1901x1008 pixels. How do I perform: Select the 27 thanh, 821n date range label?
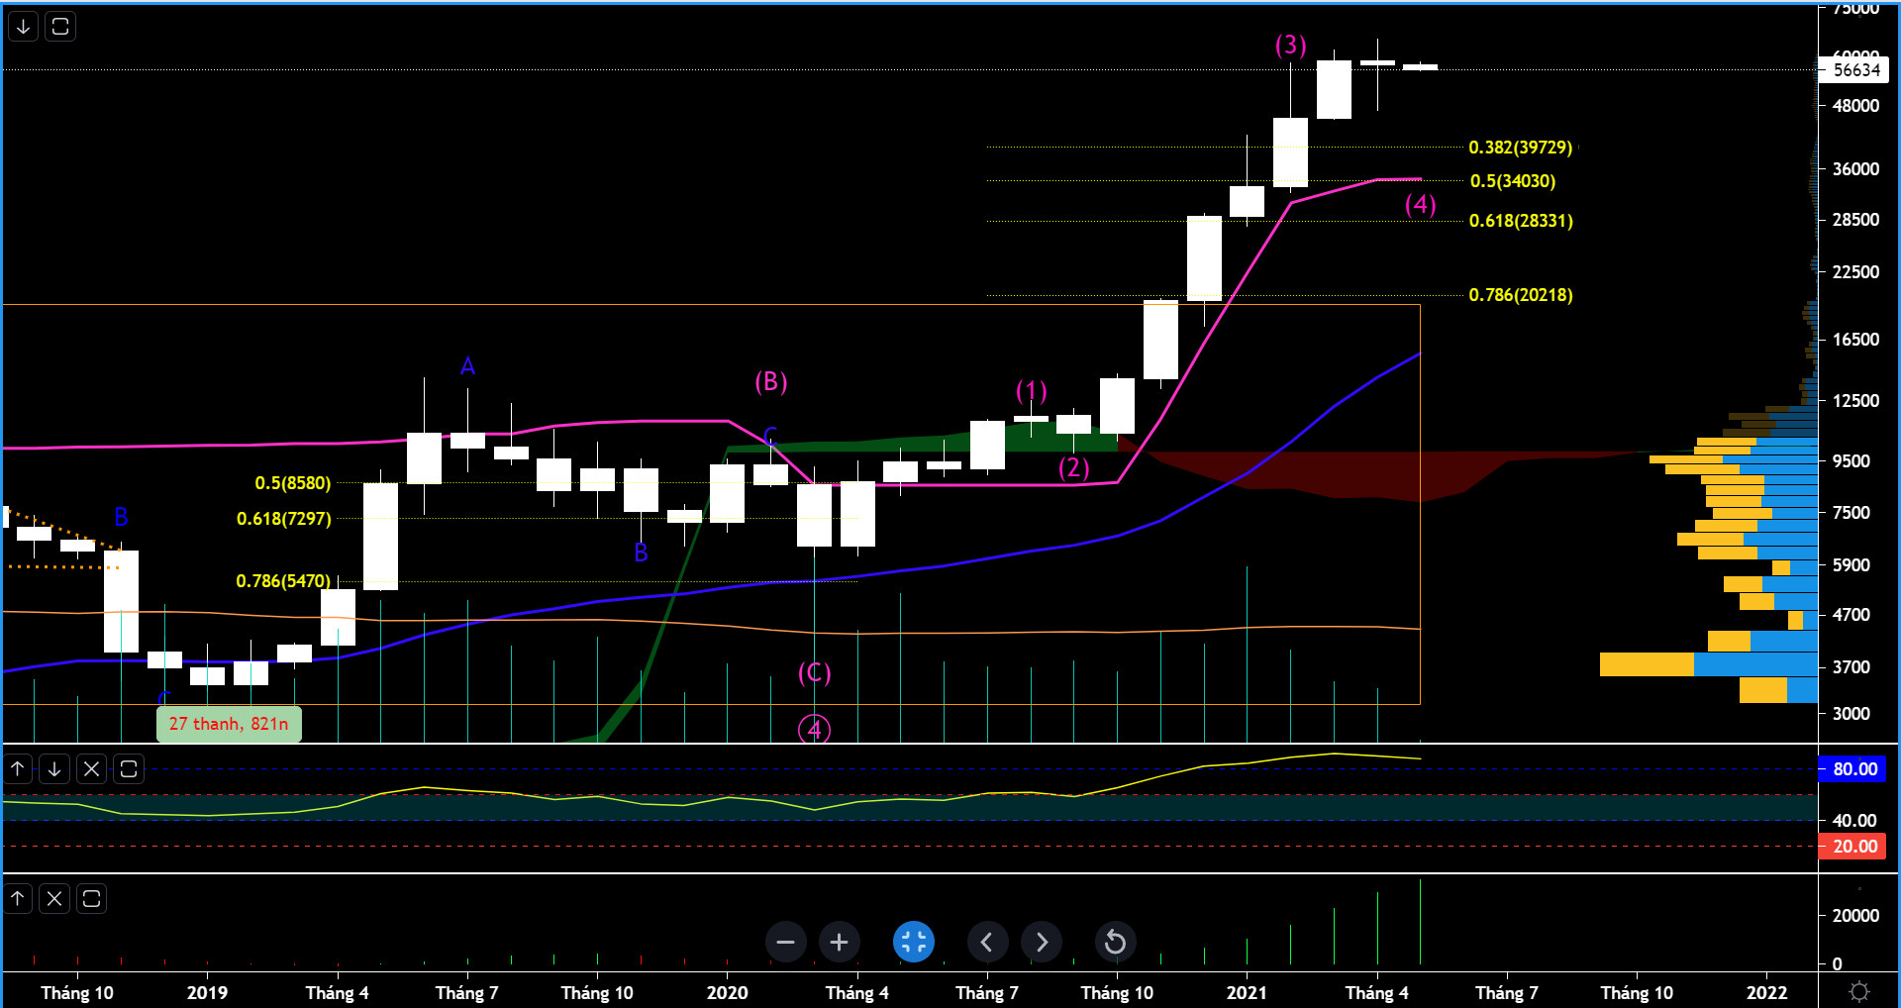point(229,724)
